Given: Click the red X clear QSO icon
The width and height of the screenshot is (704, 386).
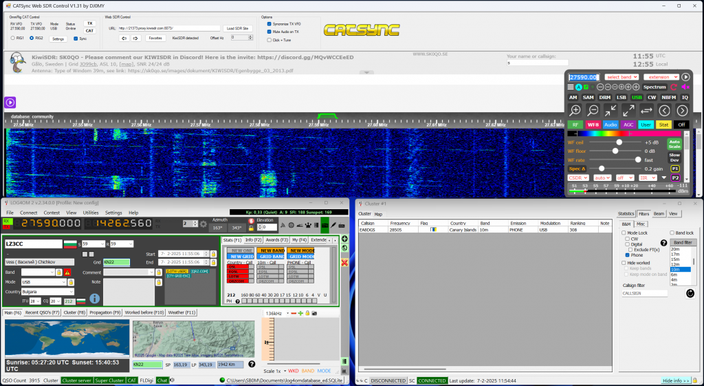Looking at the screenshot, I should [x=345, y=262].
